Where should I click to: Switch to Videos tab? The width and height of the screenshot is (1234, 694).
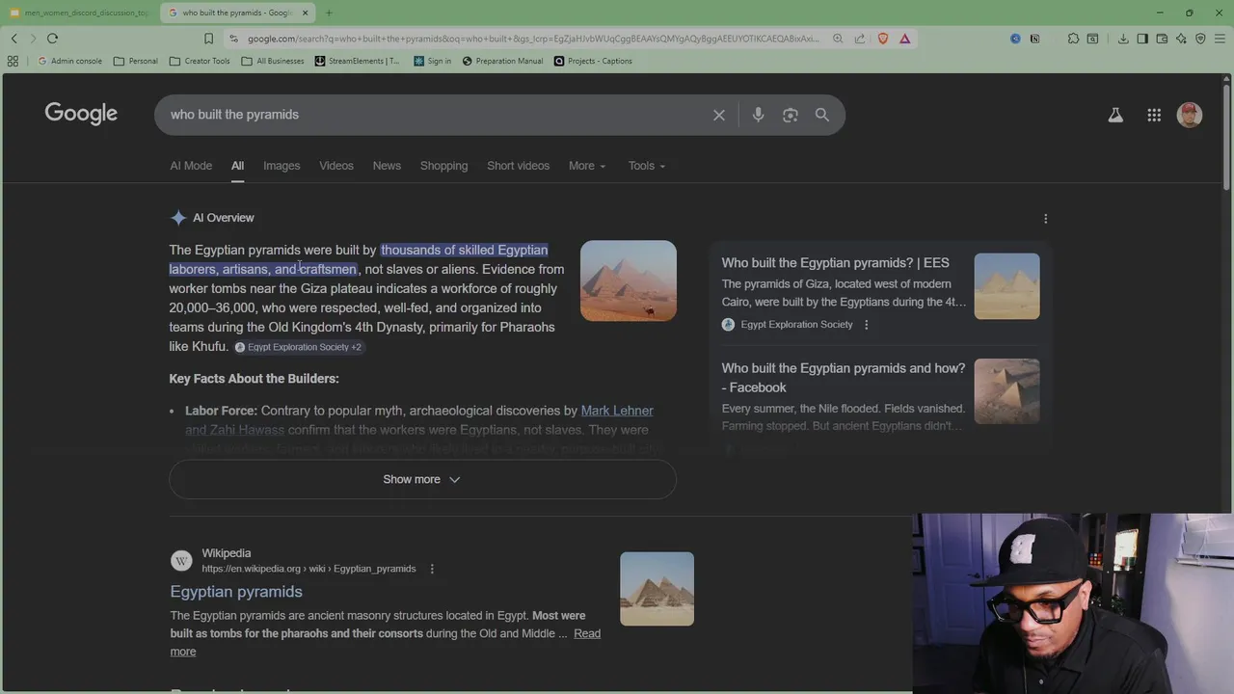pyautogui.click(x=336, y=166)
